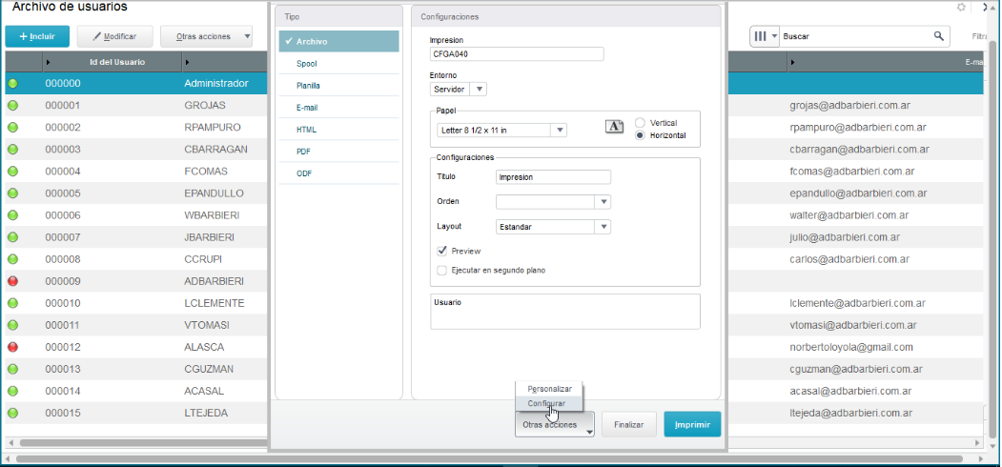Click the Titulo input field
Screen dimensions: 1002x467
pos(553,177)
